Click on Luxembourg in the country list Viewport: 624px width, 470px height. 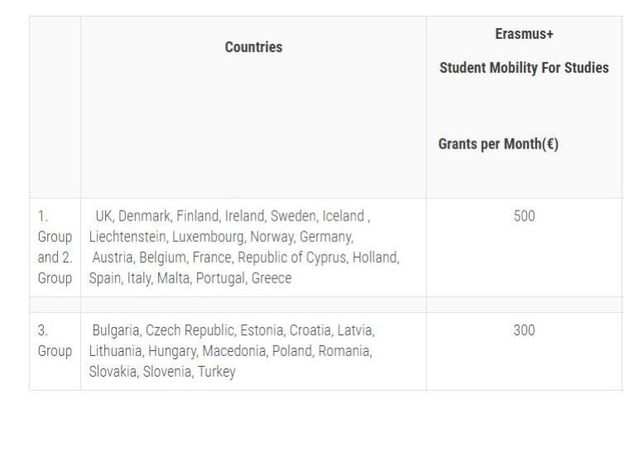[x=209, y=237]
